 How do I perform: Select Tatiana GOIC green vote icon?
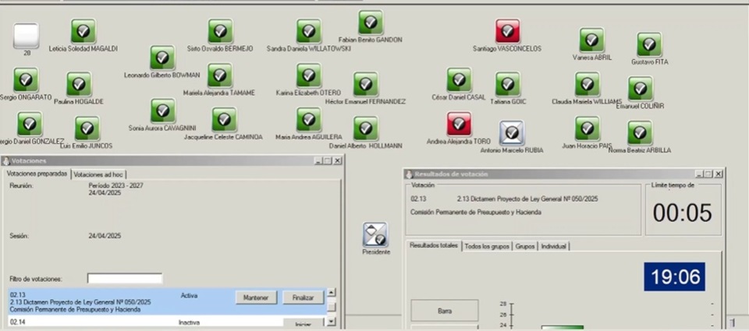[x=508, y=84]
